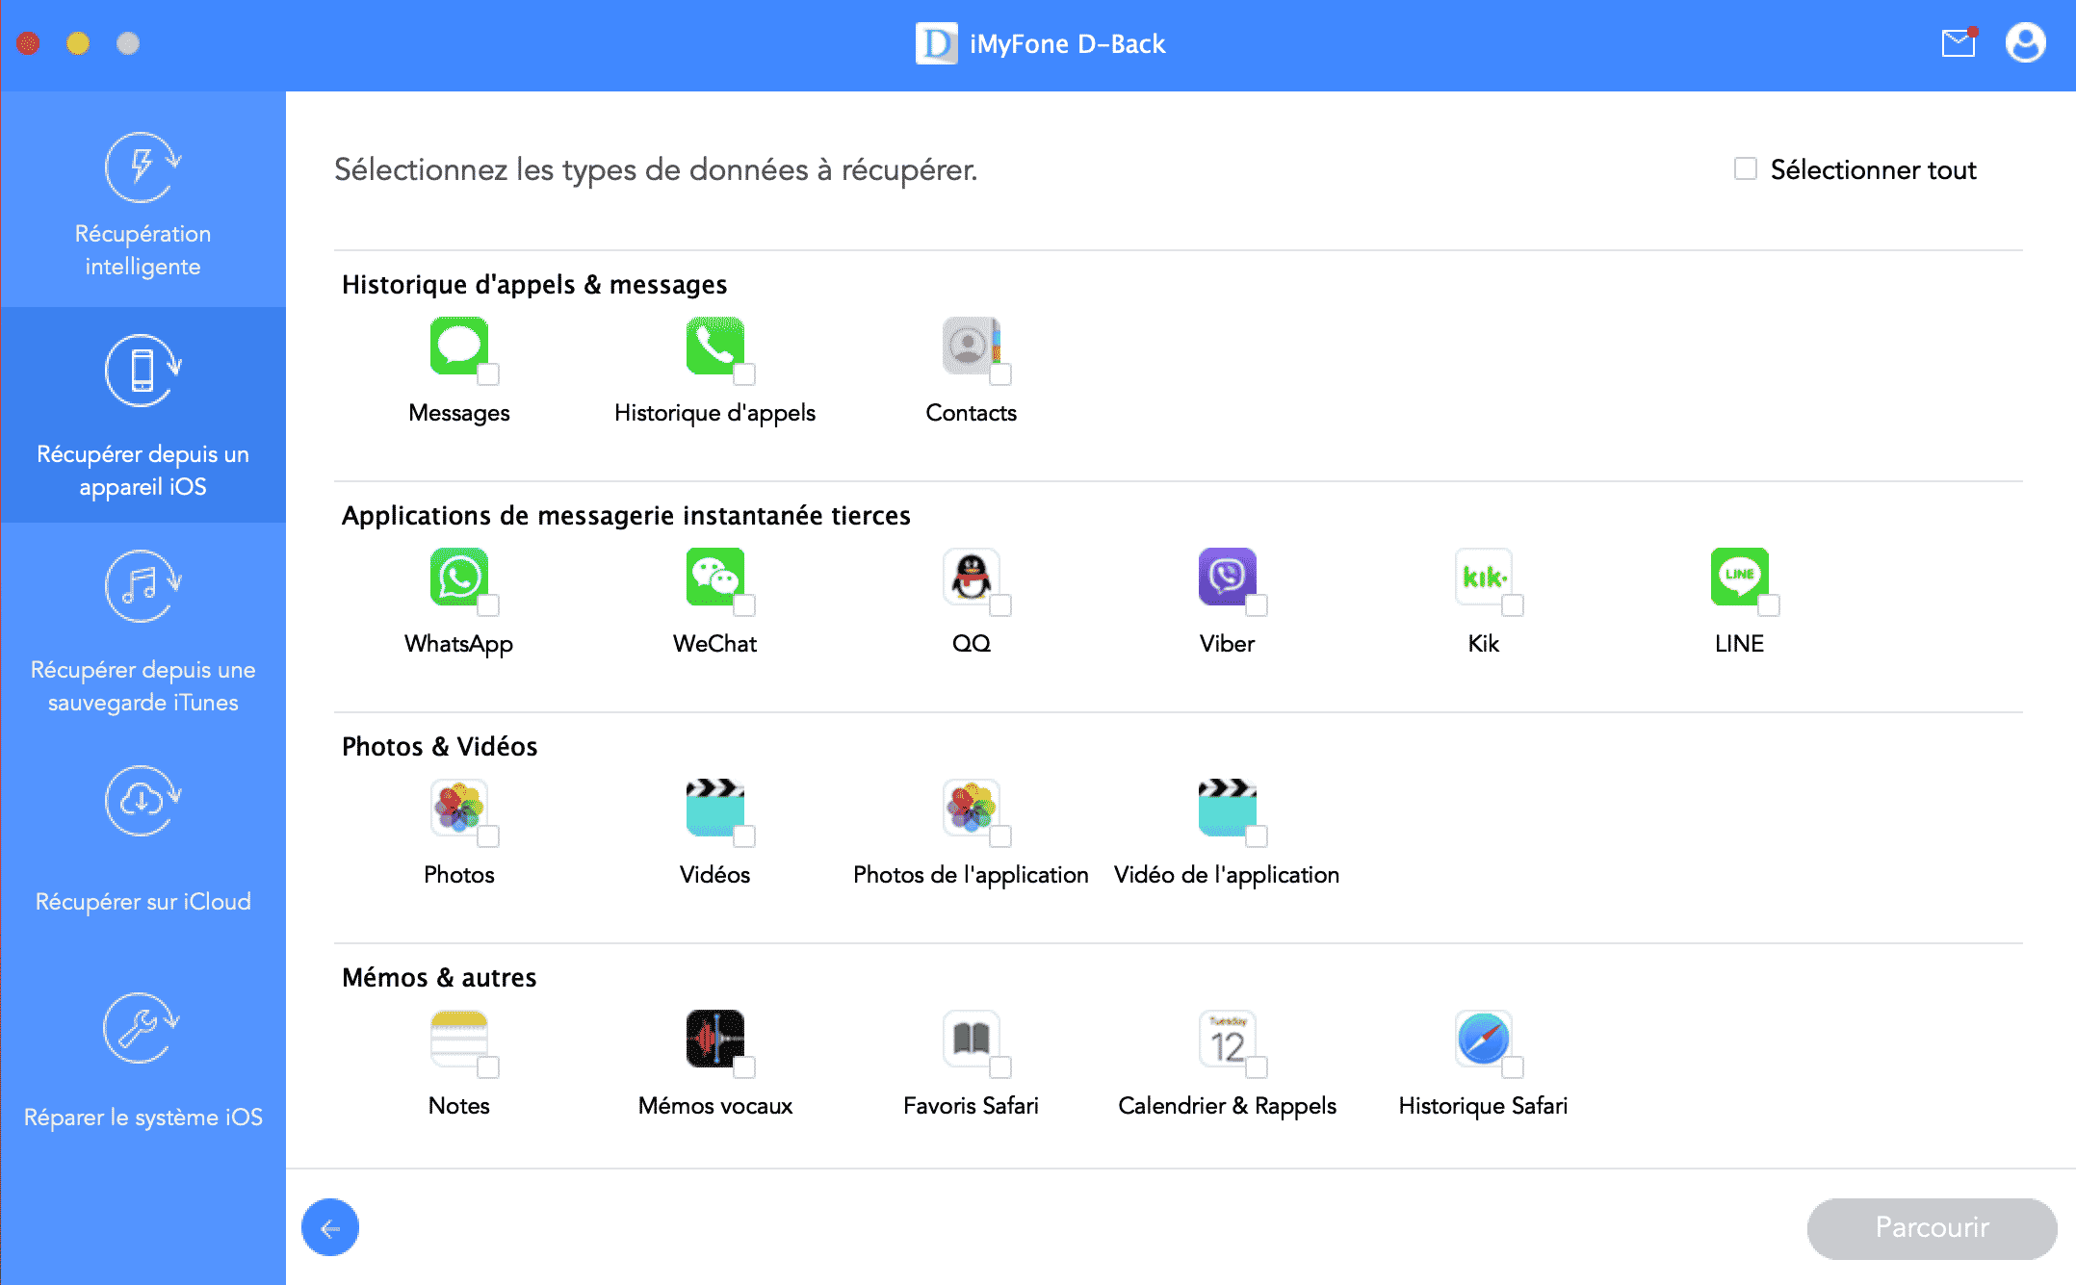Click the Parcourir button
Image resolution: width=2076 pixels, height=1285 pixels.
[1932, 1227]
